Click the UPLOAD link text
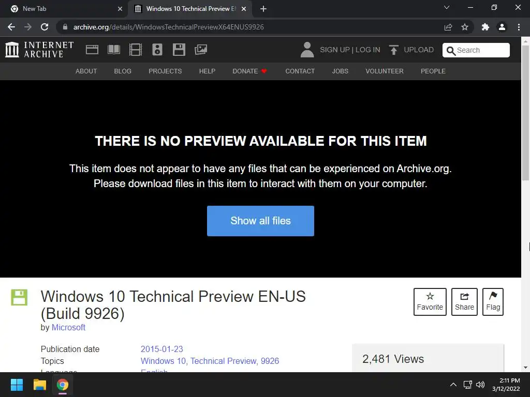530x397 pixels. 419,50
